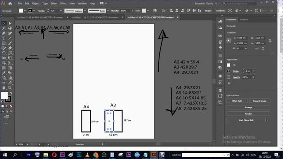Click the Stroke swatch in Appearance
The image size is (283, 159).
[229, 71]
